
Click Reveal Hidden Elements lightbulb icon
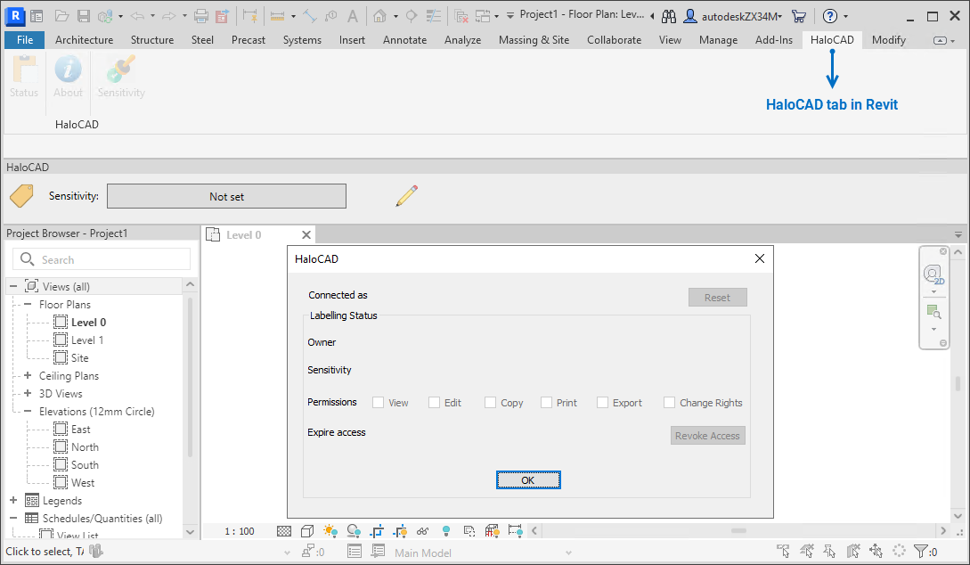click(445, 530)
